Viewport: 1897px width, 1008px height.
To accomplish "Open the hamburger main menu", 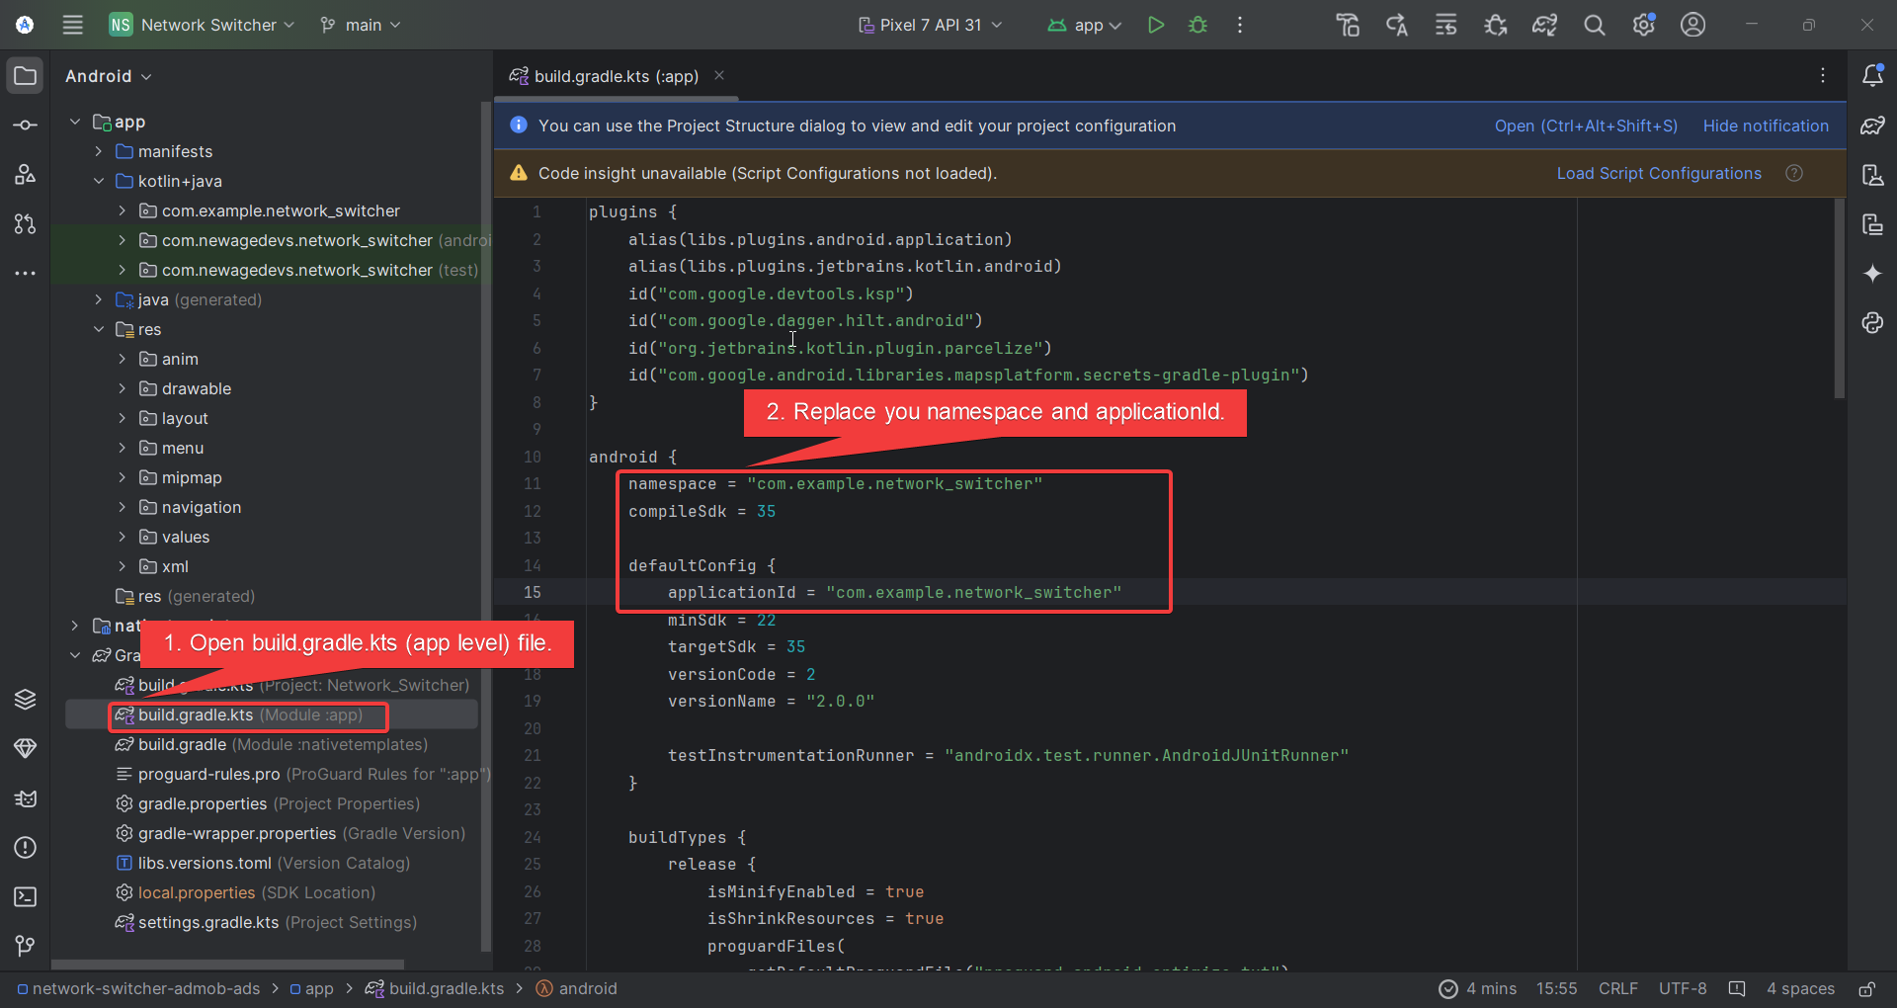I will (72, 25).
